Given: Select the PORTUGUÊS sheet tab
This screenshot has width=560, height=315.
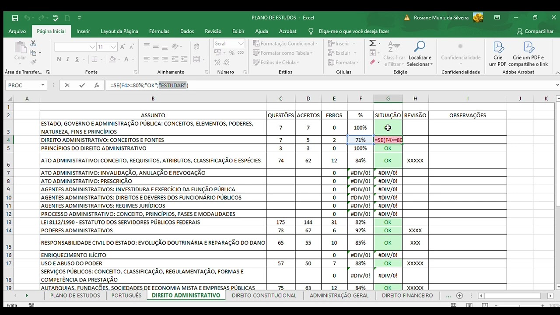Looking at the screenshot, I should pyautogui.click(x=126, y=295).
